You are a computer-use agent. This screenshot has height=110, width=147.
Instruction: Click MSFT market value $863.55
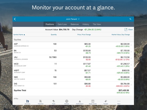(126, 70)
